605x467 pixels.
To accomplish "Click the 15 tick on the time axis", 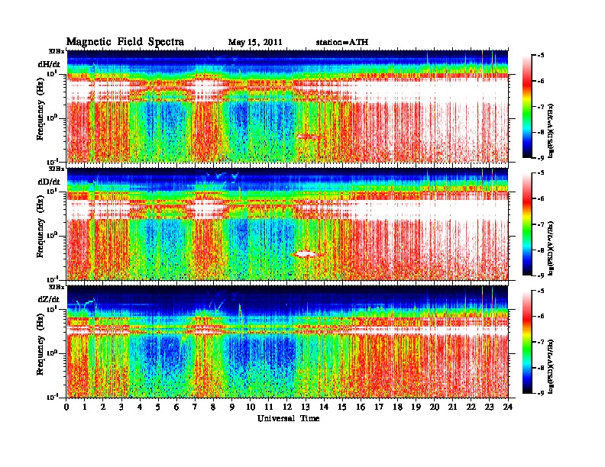I will [342, 407].
